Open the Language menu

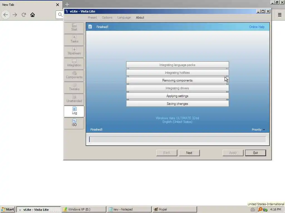tap(124, 17)
